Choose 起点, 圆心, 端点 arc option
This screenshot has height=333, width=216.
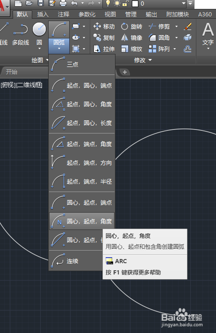(82, 85)
